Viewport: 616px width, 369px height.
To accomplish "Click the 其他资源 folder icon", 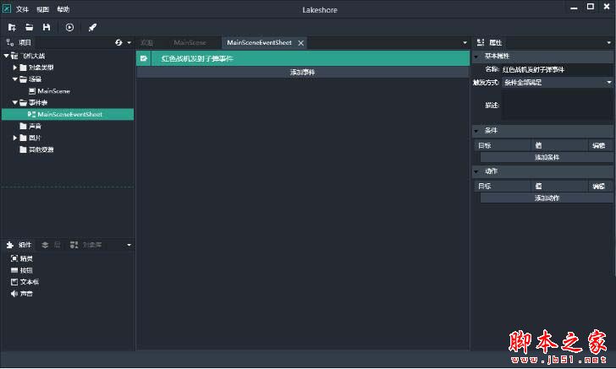I will click(23, 149).
